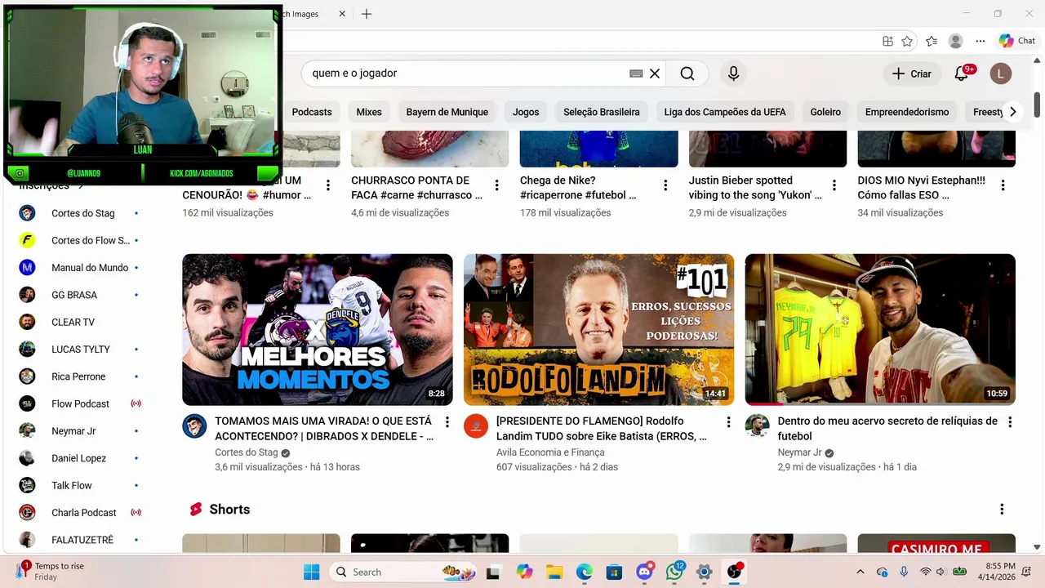Screen dimensions: 1045x588
Task: Open Neymar Jr channel link under video
Action: click(800, 452)
